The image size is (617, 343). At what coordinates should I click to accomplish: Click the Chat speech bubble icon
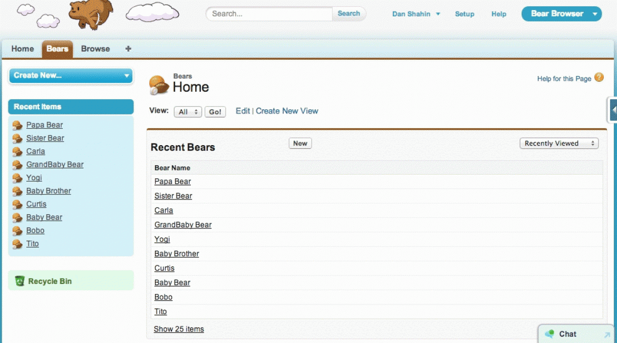[549, 334]
